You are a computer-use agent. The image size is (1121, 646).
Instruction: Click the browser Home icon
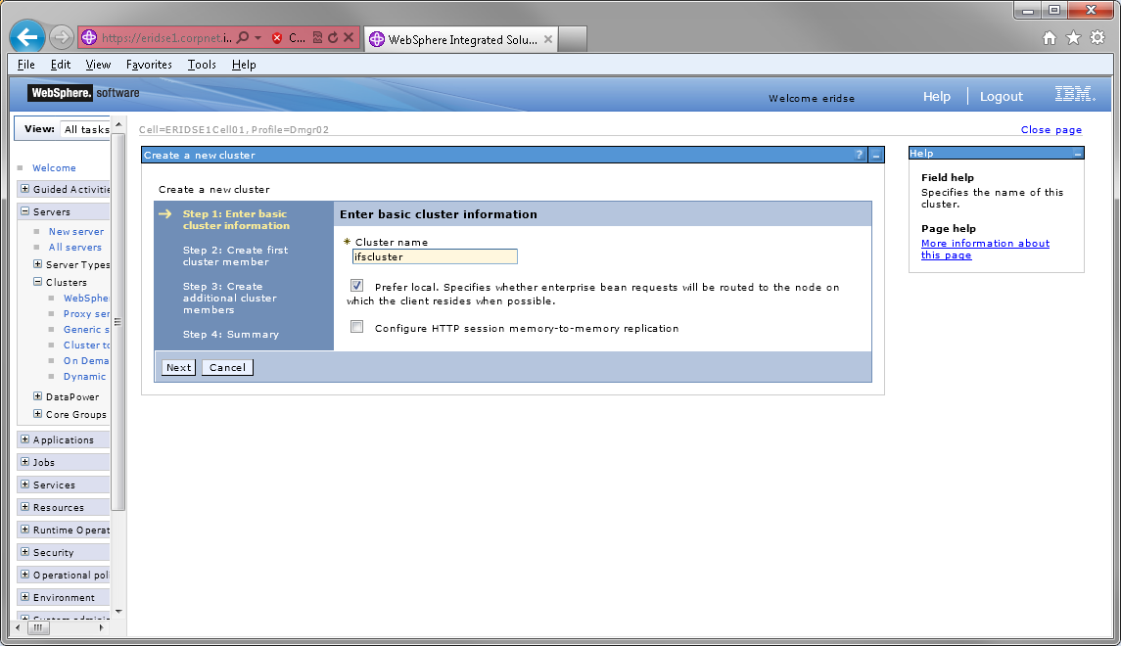(1049, 38)
